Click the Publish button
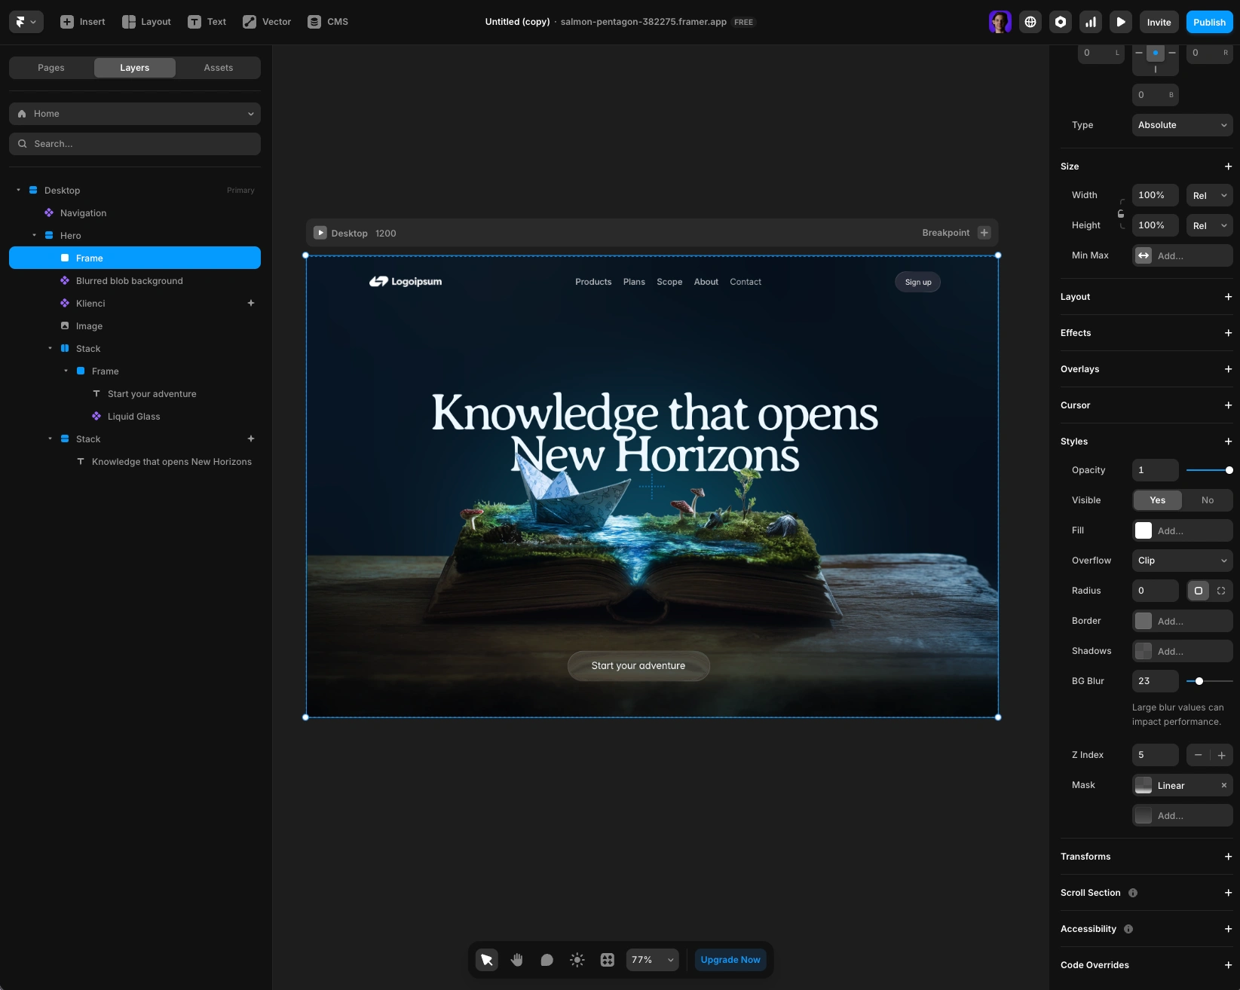This screenshot has width=1240, height=990. 1208,22
